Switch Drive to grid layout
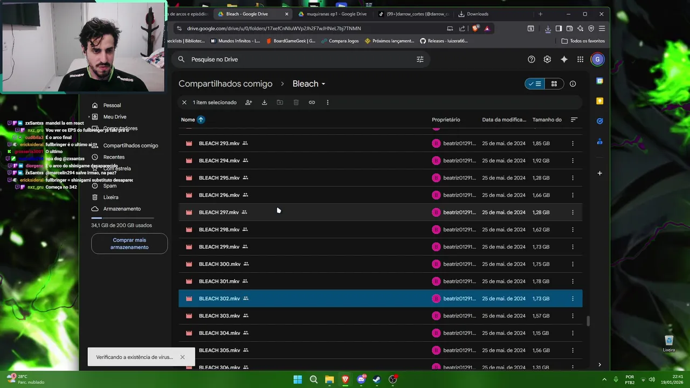Image resolution: width=690 pixels, height=388 pixels. [554, 84]
